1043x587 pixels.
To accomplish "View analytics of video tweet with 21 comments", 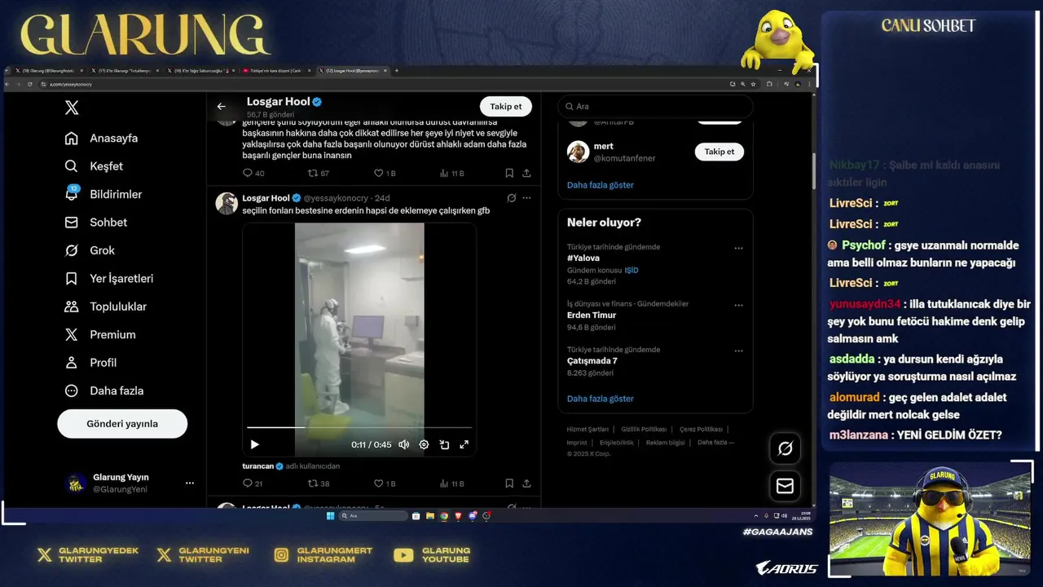I will tap(451, 483).
